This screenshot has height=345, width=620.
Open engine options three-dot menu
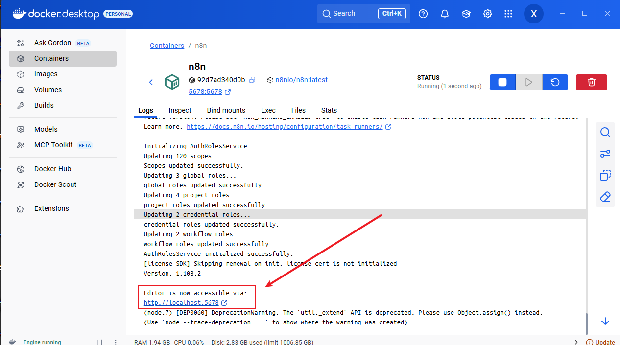click(x=116, y=342)
